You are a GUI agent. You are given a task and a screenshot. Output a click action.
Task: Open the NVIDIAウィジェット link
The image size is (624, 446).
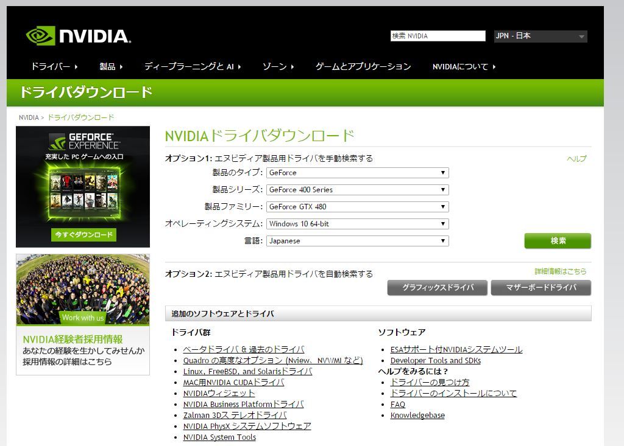pyautogui.click(x=219, y=393)
